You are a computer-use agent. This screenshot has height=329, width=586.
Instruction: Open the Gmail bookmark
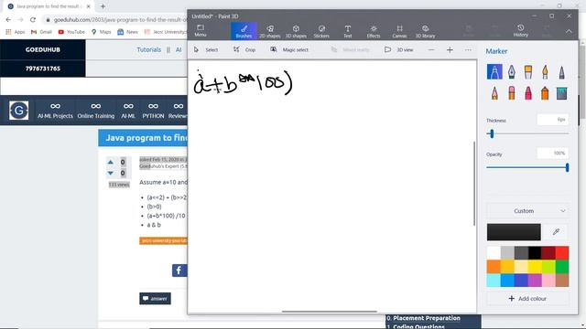tap(42, 32)
